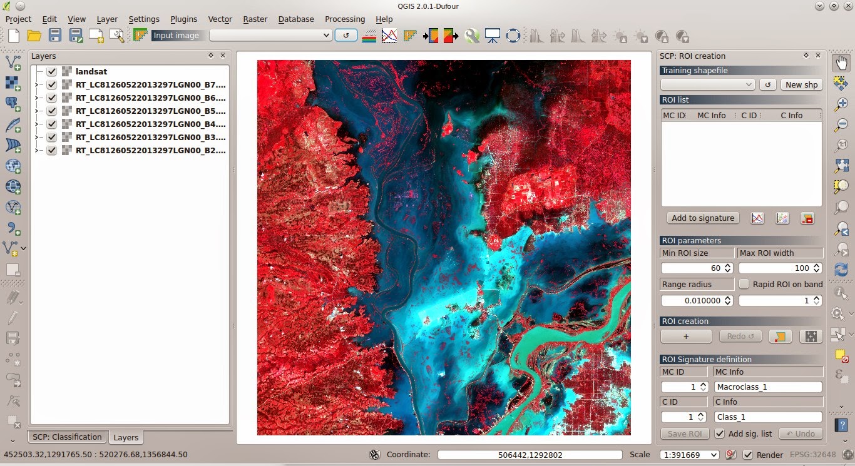Increase Min ROI size with the up arrow
This screenshot has height=466, width=855.
coord(729,265)
